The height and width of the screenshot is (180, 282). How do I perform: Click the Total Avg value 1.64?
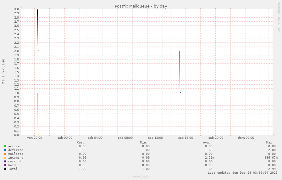[x=209, y=169]
